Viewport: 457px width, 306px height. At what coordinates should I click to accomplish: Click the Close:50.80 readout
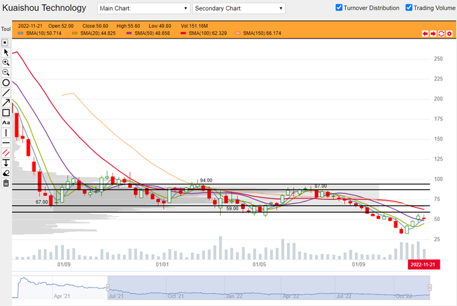tap(95, 26)
